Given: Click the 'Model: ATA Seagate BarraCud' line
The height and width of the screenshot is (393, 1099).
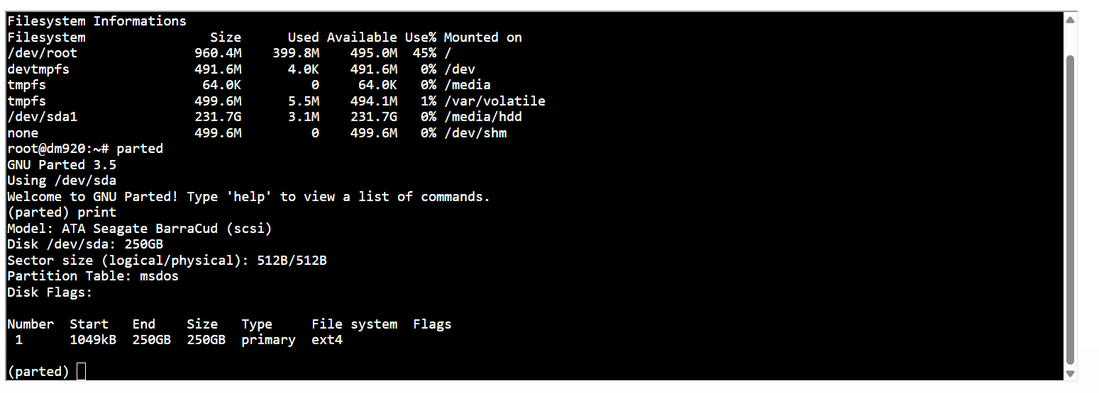Looking at the screenshot, I should click(140, 229).
